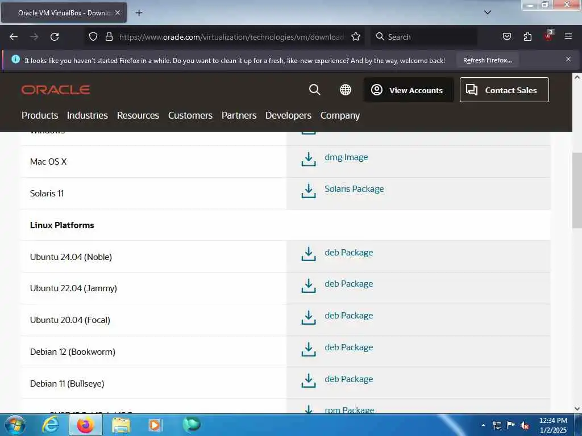582x436 pixels.
Task: Click the Debian 12 download icon
Action: click(309, 349)
